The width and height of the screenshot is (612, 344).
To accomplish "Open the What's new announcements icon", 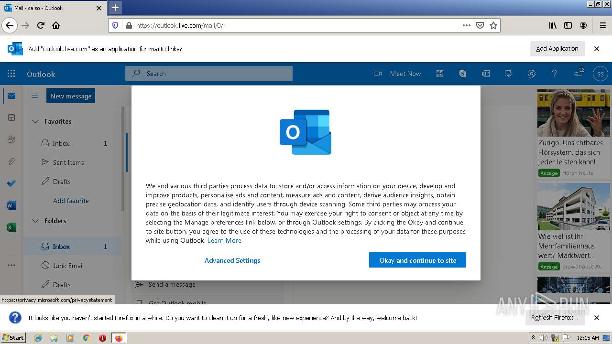I will coord(578,73).
